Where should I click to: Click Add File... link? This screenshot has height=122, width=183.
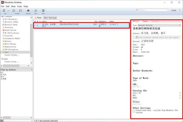(x=138, y=104)
